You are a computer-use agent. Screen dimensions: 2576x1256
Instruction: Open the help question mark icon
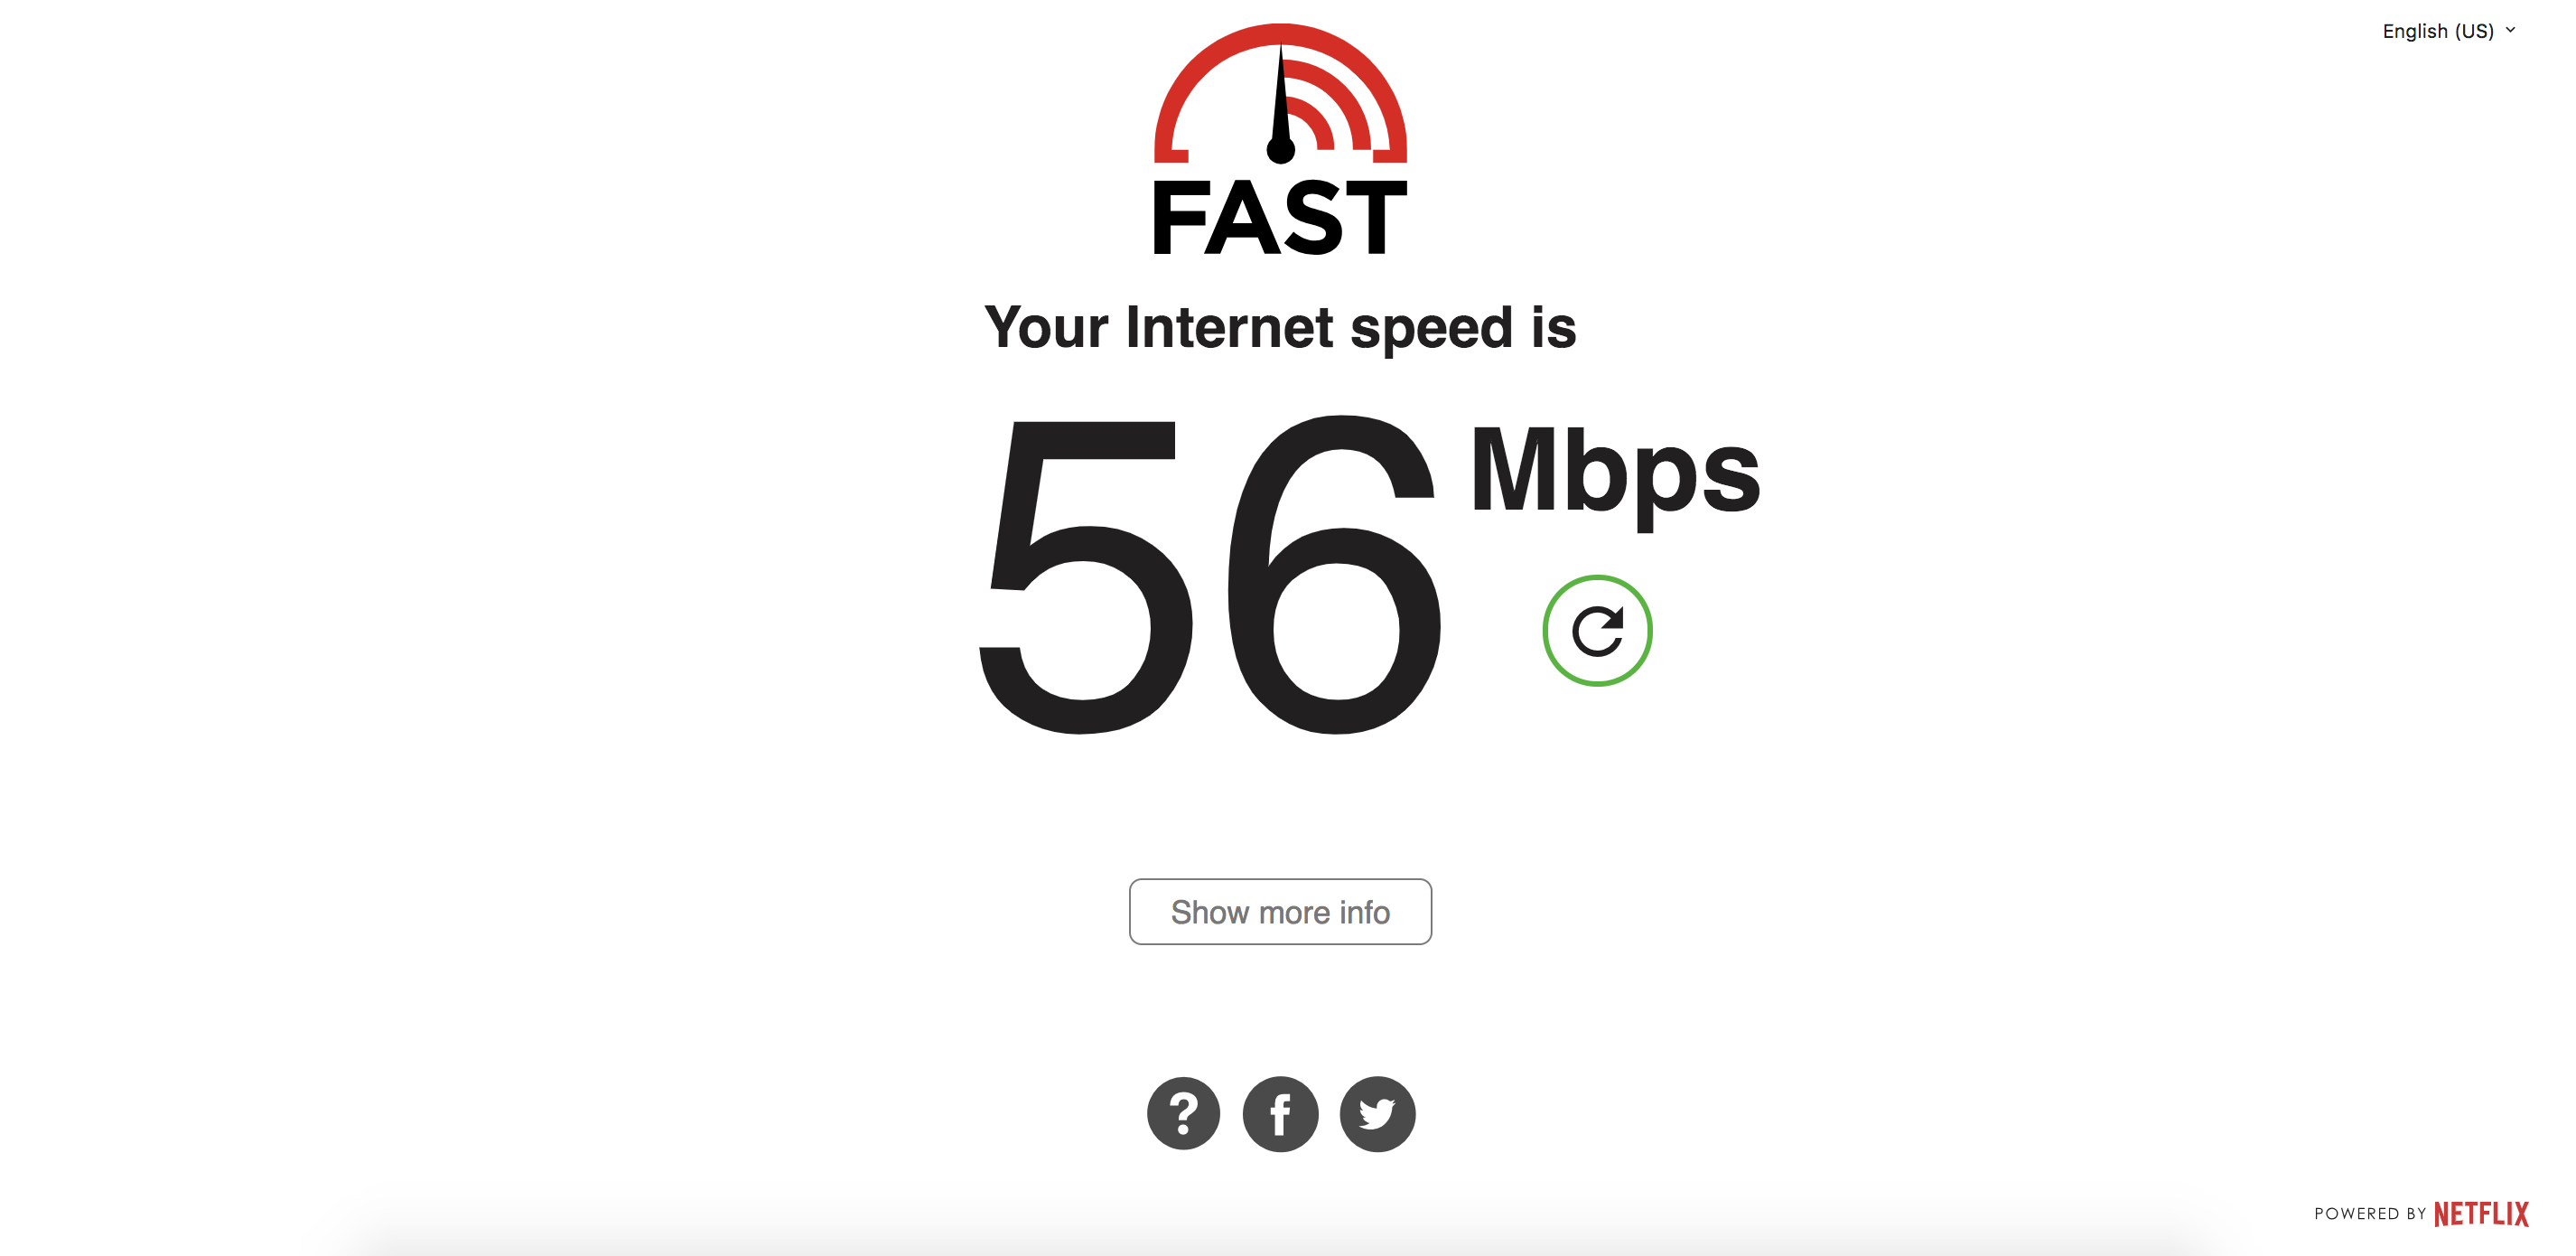coord(1183,1113)
